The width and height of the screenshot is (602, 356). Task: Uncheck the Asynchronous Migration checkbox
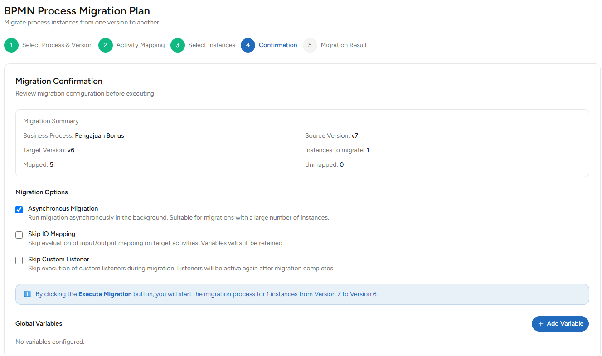(x=19, y=210)
